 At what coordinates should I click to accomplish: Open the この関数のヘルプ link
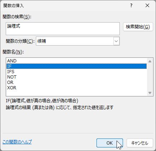pyautogui.click(x=17, y=142)
